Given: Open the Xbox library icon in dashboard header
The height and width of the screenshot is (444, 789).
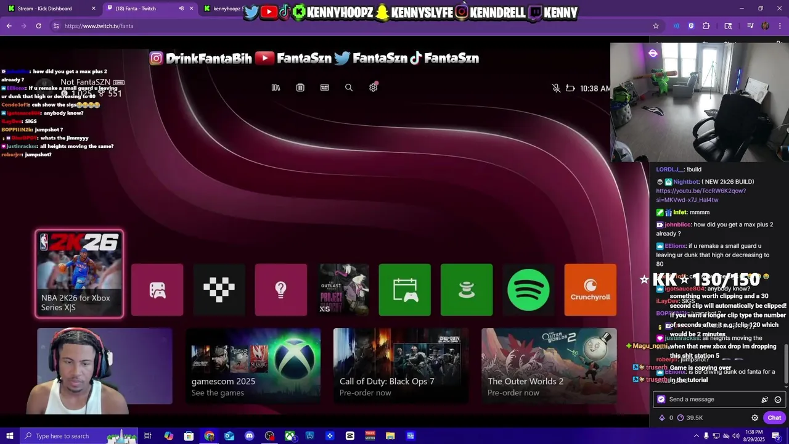Looking at the screenshot, I should pyautogui.click(x=276, y=88).
